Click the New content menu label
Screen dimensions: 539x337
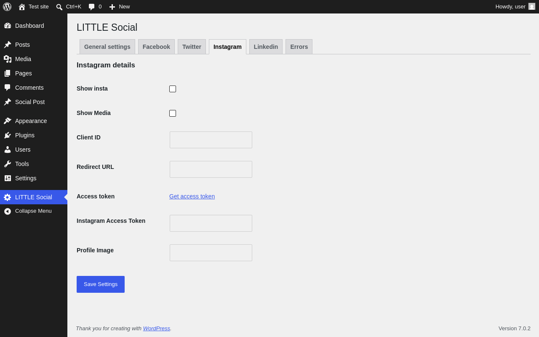124,7
